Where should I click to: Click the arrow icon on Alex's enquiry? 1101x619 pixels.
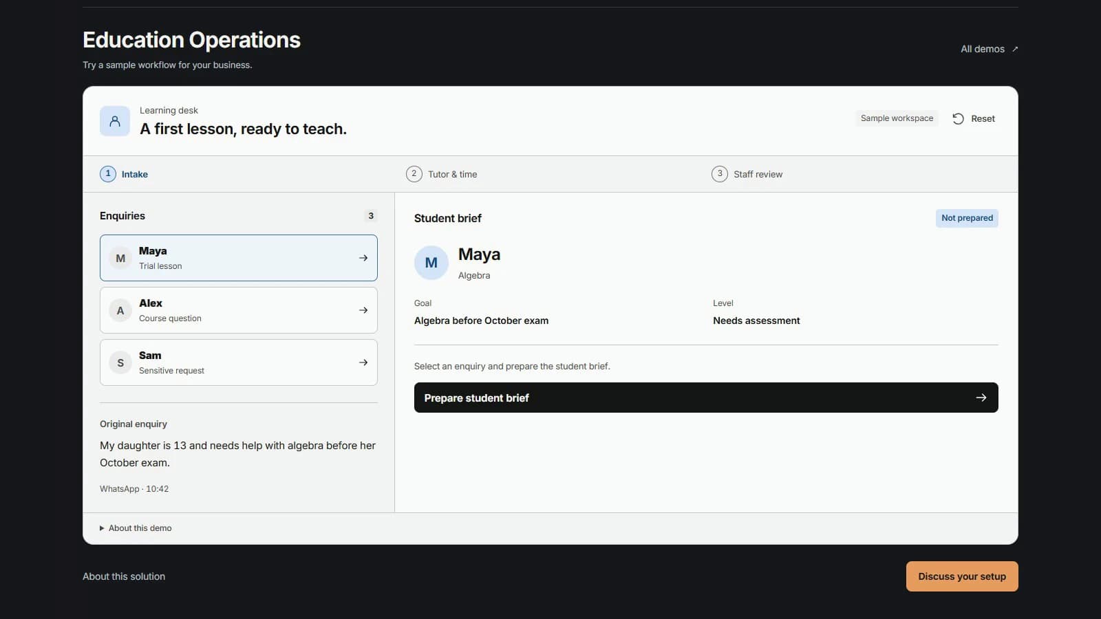363,310
